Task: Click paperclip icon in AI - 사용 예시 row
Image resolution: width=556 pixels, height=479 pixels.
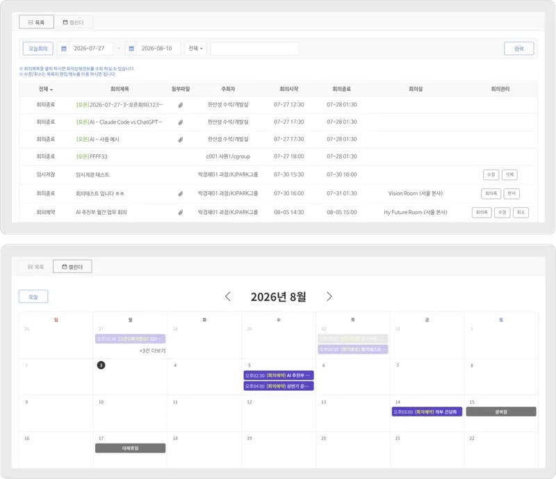Action: coord(181,140)
